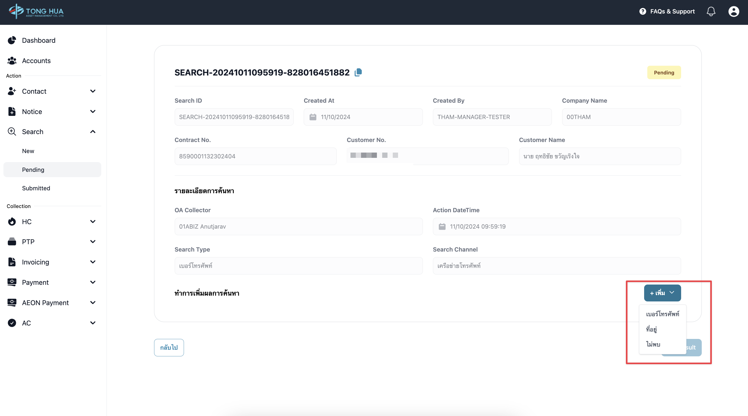Go to the Accounts section
748x416 pixels.
pos(36,61)
